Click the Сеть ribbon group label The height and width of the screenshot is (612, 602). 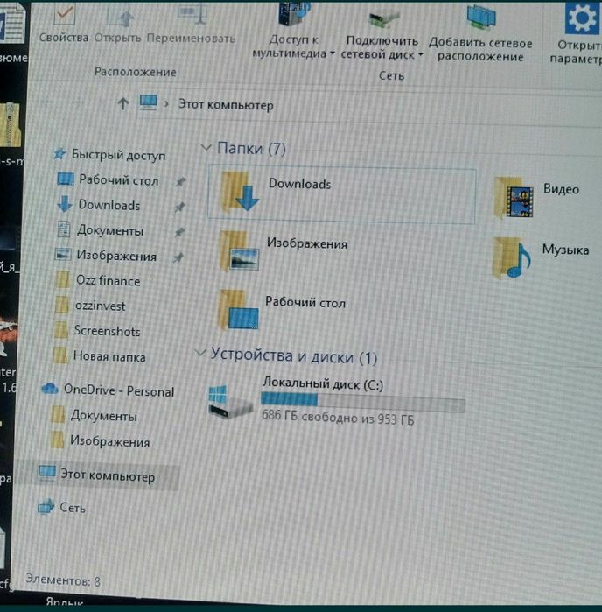(x=391, y=75)
